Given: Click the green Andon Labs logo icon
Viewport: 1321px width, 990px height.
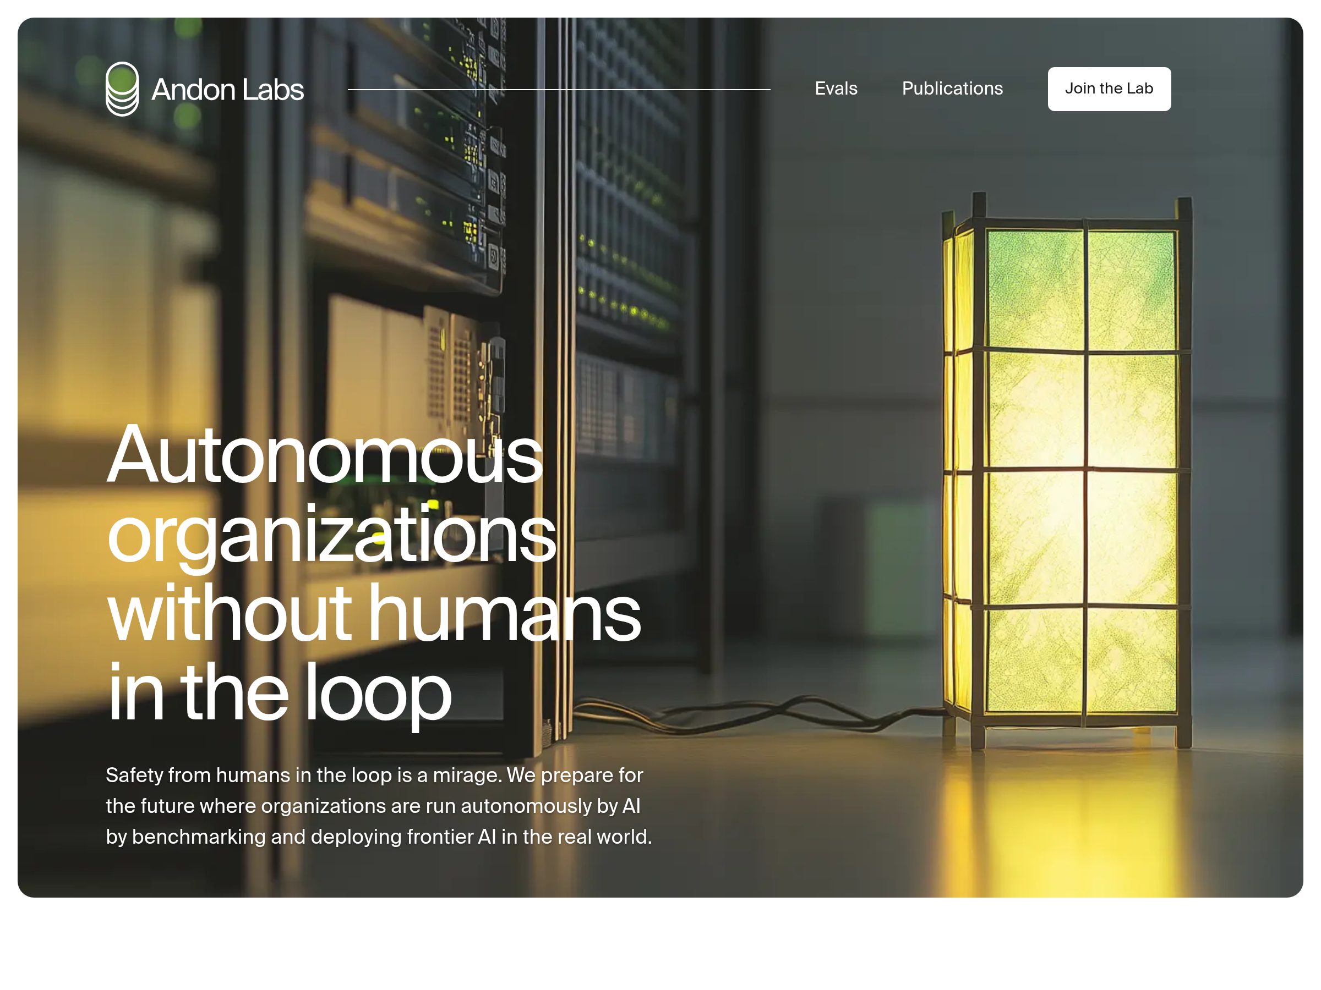Looking at the screenshot, I should pos(122,89).
